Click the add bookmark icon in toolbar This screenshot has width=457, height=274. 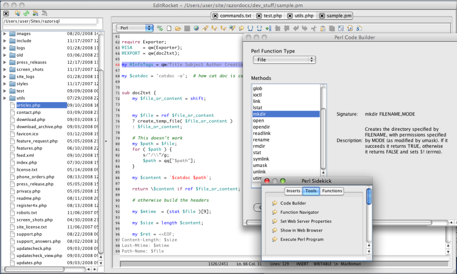[268, 28]
